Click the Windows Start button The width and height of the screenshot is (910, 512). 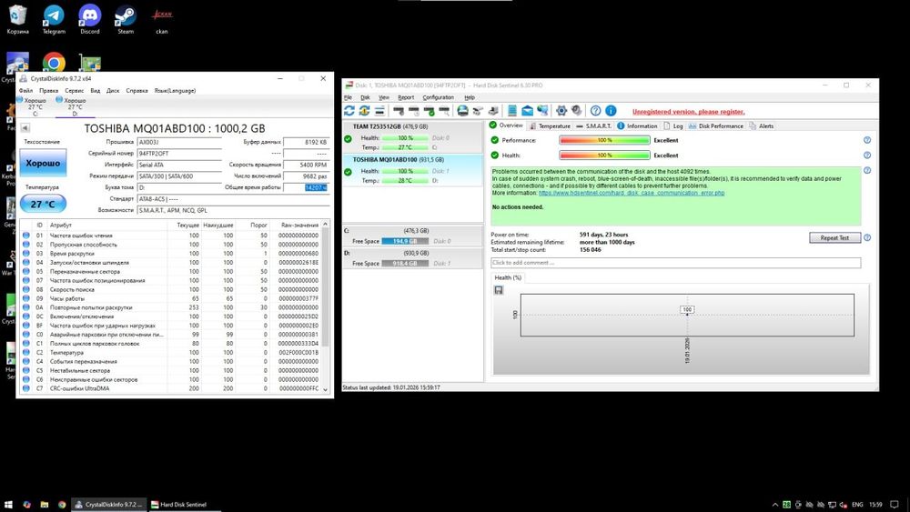(x=9, y=505)
